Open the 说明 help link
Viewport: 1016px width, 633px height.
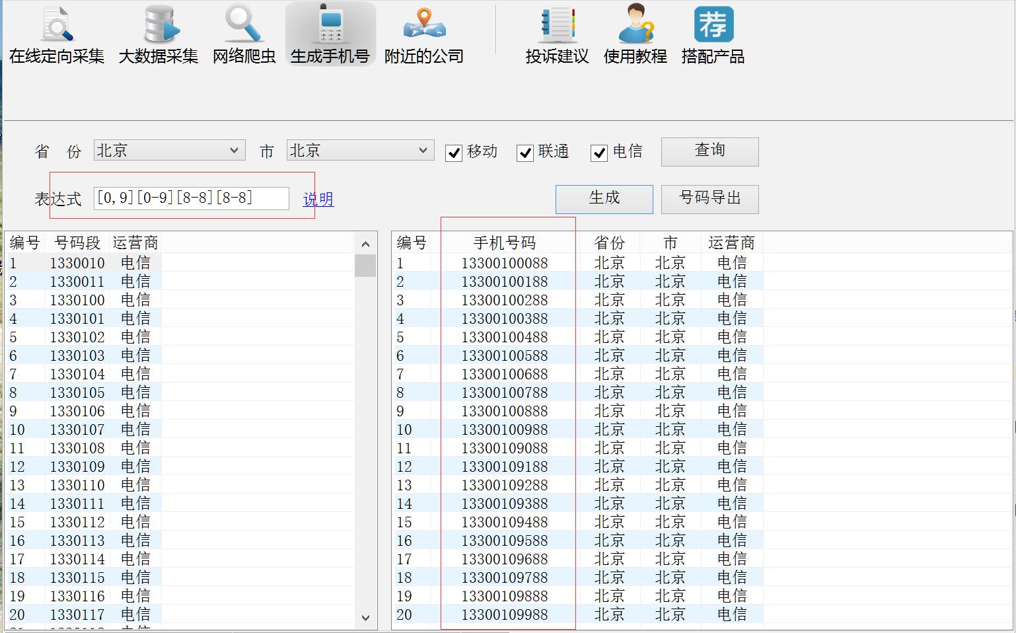[x=318, y=200]
